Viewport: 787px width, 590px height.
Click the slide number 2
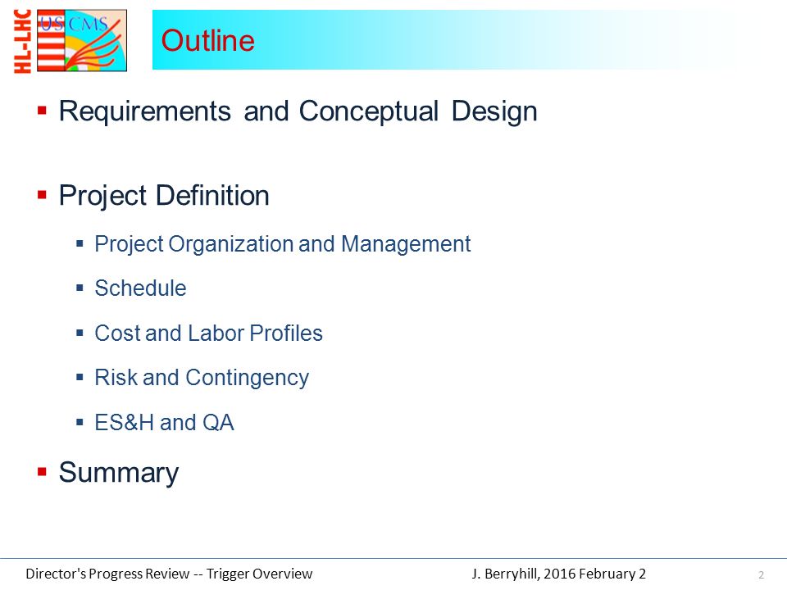(x=762, y=575)
